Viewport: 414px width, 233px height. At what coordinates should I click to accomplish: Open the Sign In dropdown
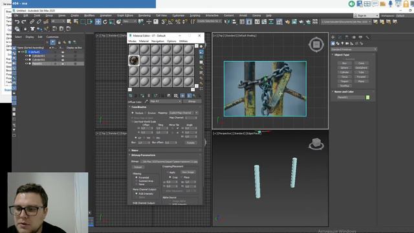click(x=366, y=16)
